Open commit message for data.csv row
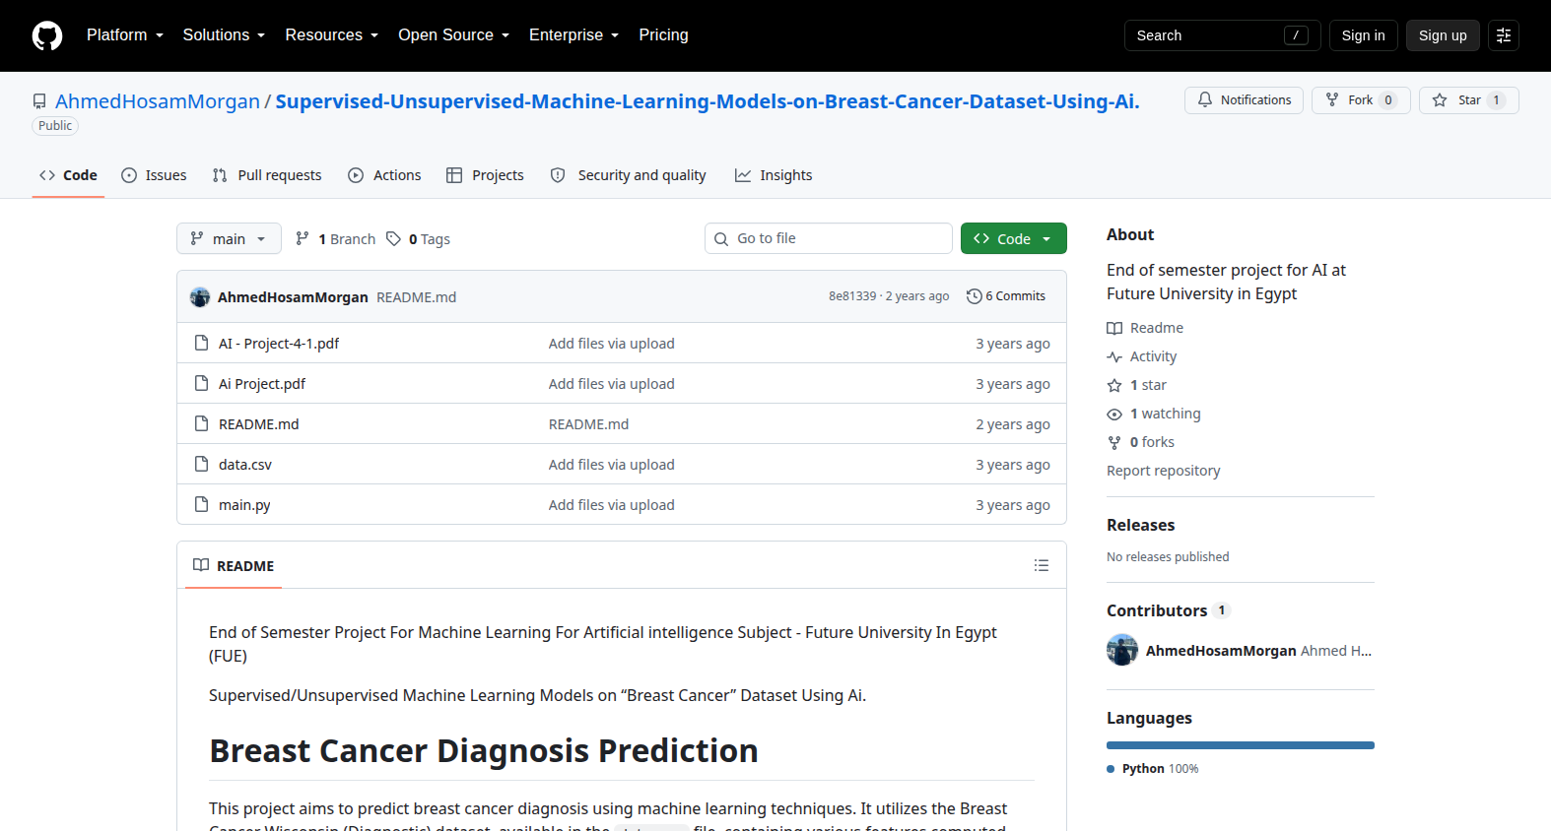Viewport: 1551px width, 831px height. 612,465
